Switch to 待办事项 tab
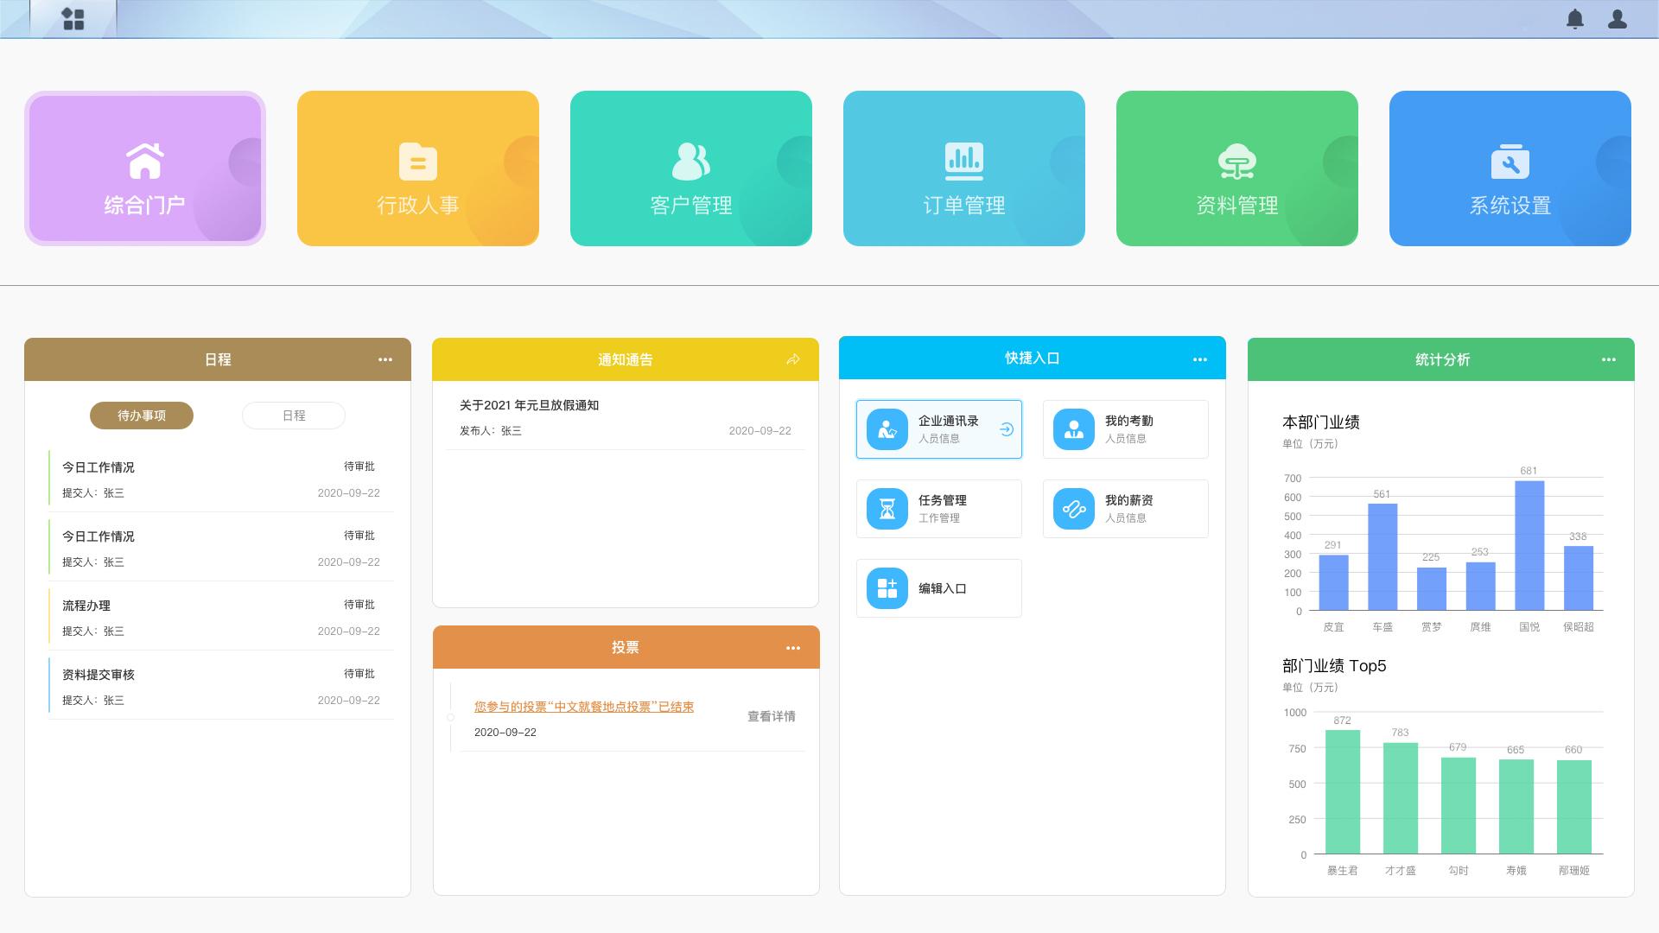 (x=142, y=416)
